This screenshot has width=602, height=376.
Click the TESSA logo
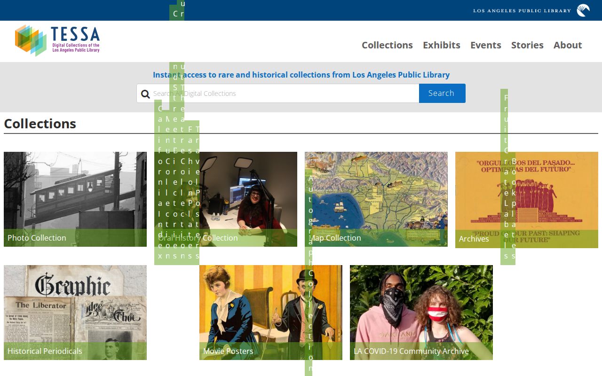[57, 40]
